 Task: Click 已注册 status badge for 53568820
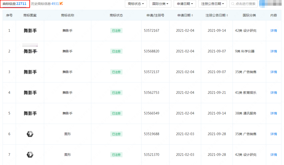point(116,51)
